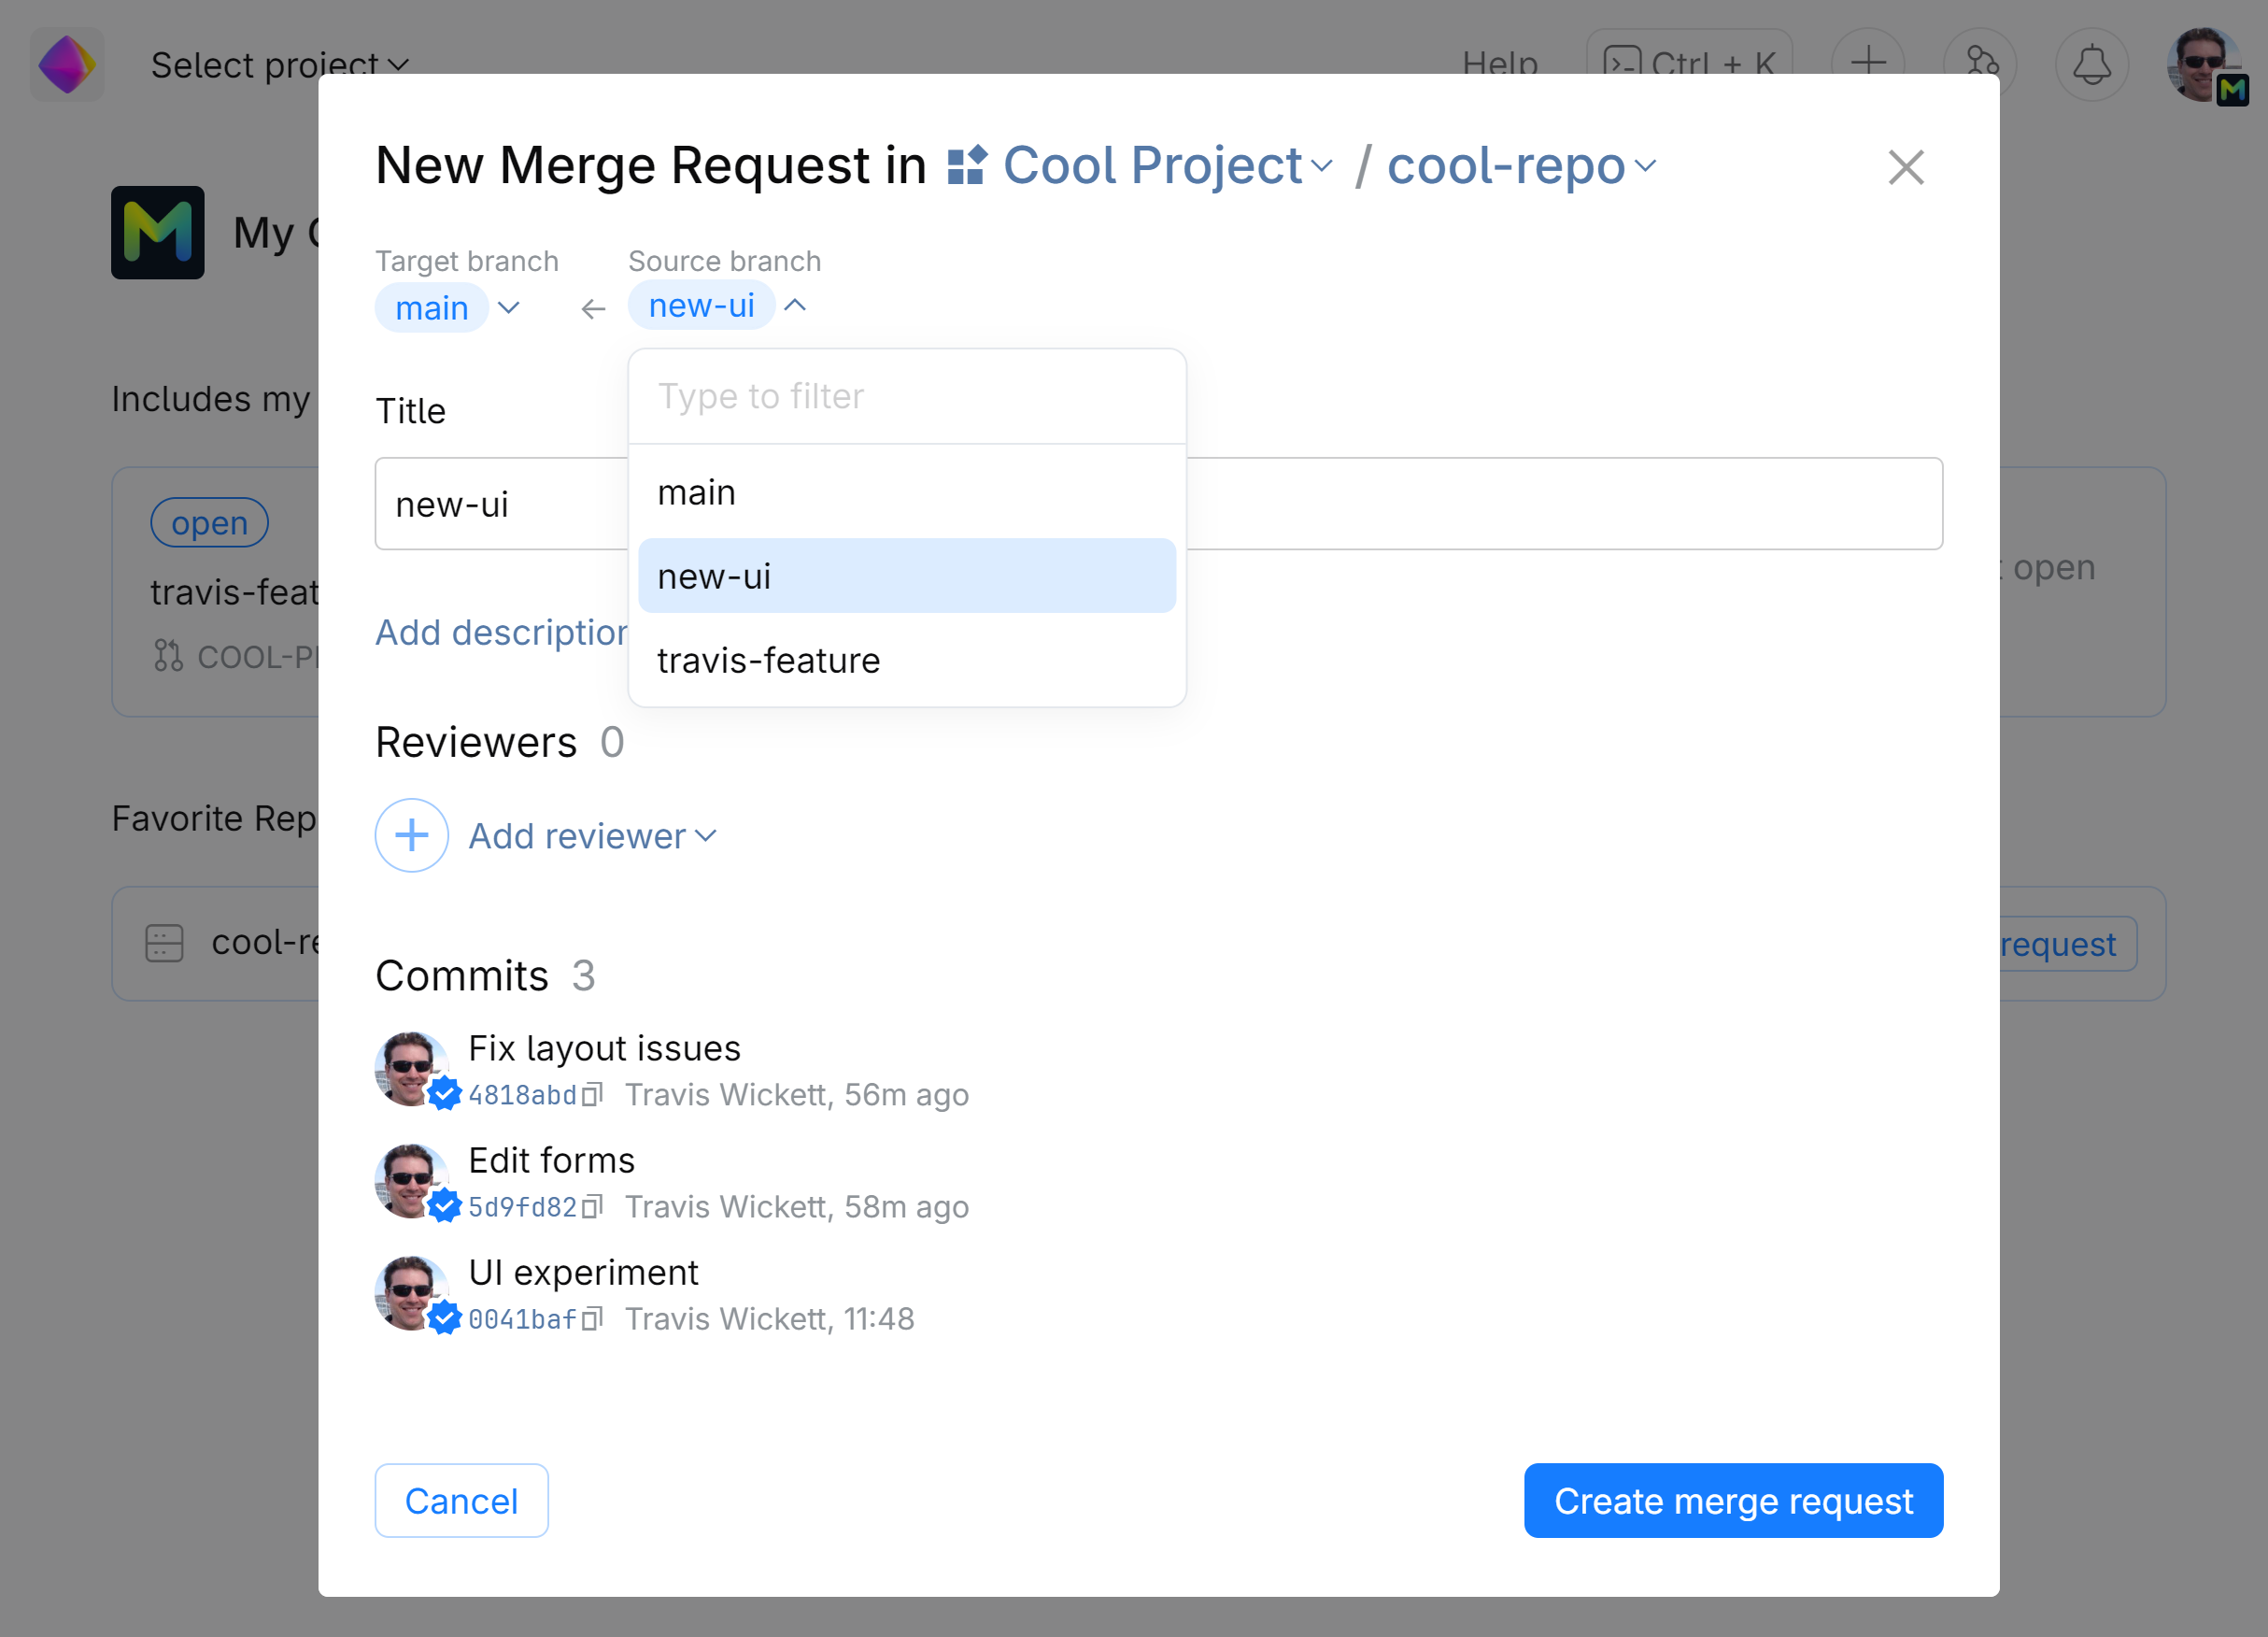The height and width of the screenshot is (1637, 2268).
Task: Click the Cool Project icon in title
Action: 967,166
